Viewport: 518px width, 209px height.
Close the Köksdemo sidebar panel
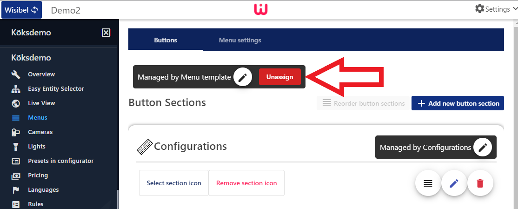106,33
